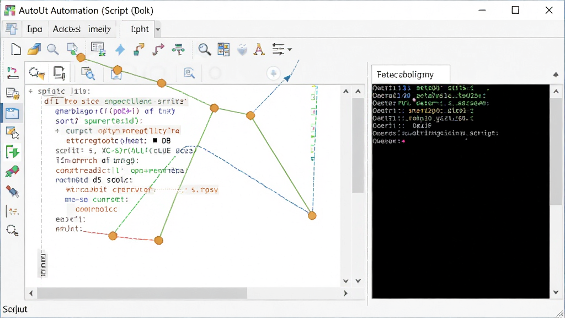Click the pale blue shield icon
Image resolution: width=565 pixels, height=318 pixels.
click(242, 50)
